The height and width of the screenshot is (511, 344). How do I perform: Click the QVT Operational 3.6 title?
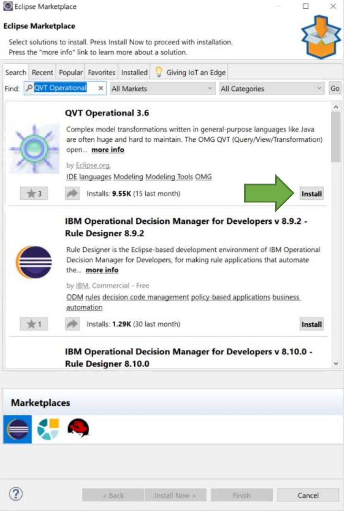(x=107, y=113)
